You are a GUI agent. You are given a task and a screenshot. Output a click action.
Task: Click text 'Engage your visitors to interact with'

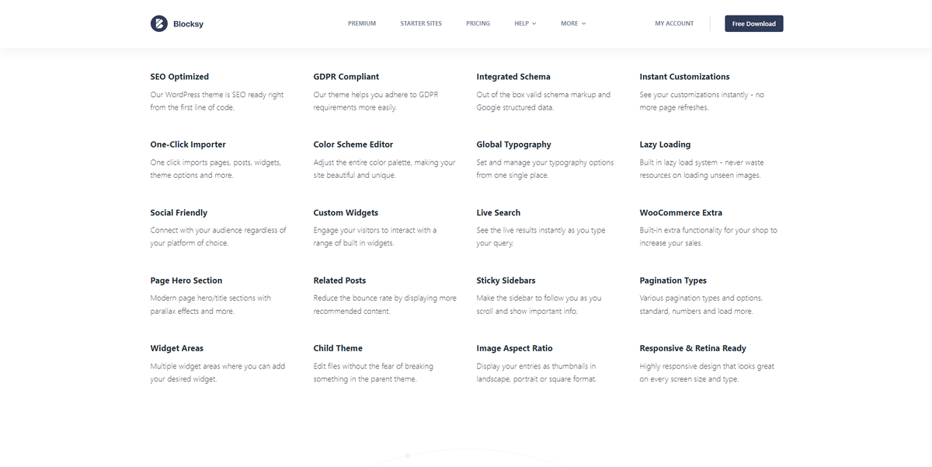[x=370, y=231]
